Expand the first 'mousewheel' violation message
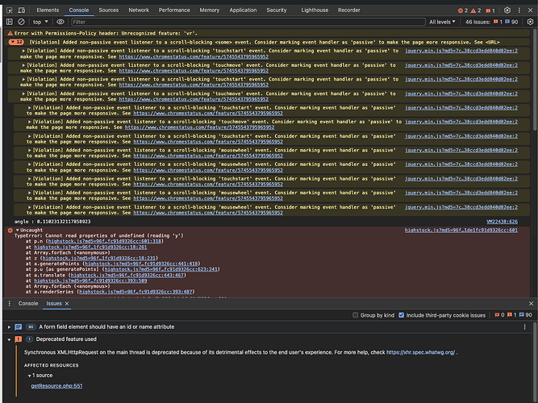This screenshot has height=403, width=538. pos(30,150)
